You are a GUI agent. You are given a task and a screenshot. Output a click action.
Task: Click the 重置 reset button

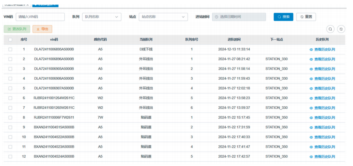tap(306, 17)
